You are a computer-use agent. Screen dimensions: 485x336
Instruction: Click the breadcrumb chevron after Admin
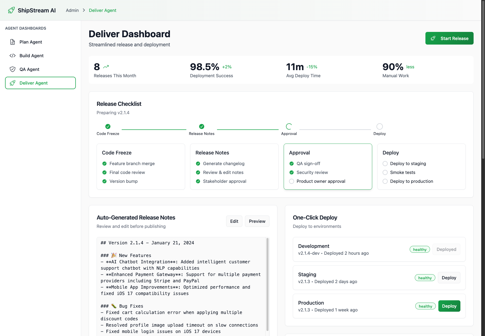click(84, 10)
